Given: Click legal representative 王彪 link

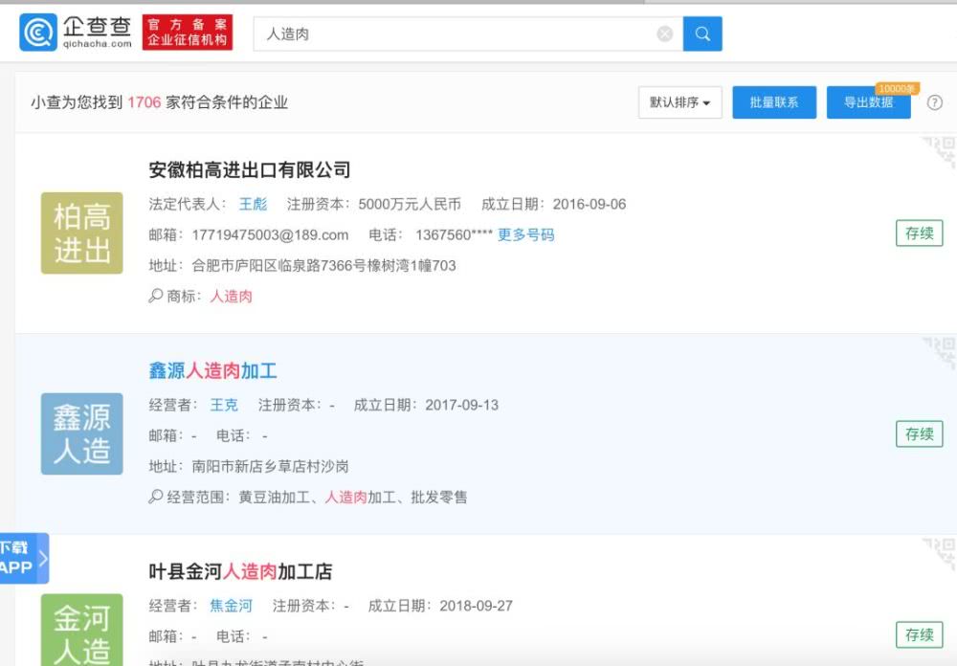Looking at the screenshot, I should point(253,204).
